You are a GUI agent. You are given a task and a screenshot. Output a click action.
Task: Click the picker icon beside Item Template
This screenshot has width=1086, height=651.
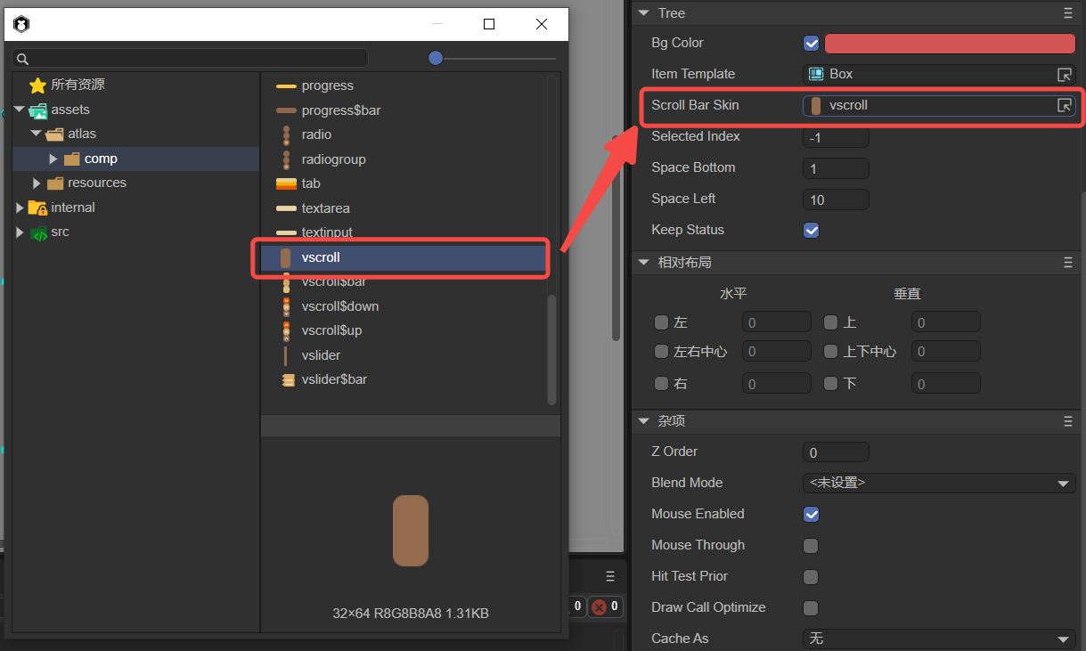pos(1064,74)
